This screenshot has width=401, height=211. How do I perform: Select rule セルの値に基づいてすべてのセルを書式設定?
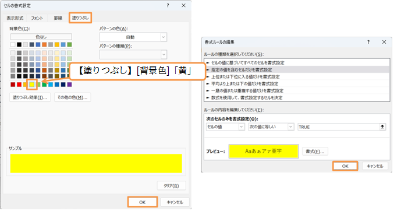pos(297,63)
